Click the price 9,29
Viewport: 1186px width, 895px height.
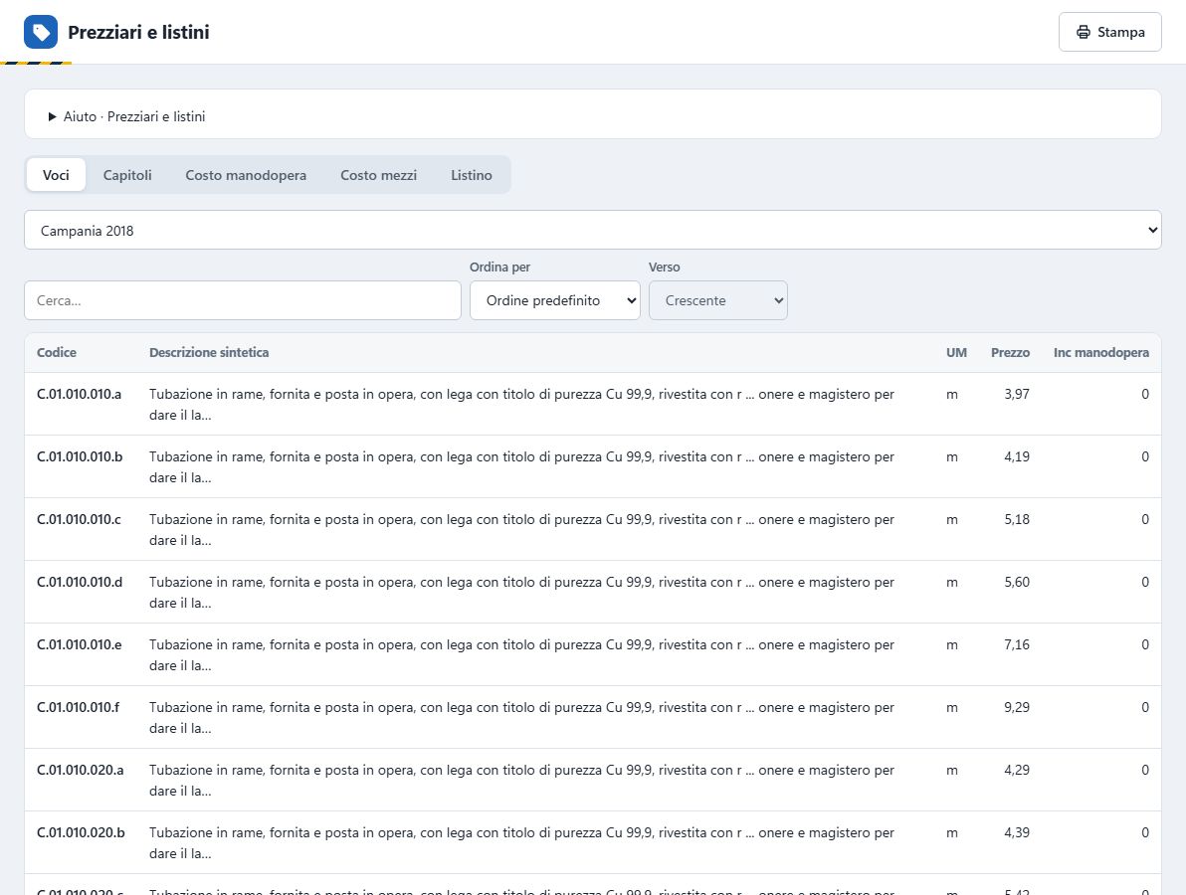pos(1017,707)
